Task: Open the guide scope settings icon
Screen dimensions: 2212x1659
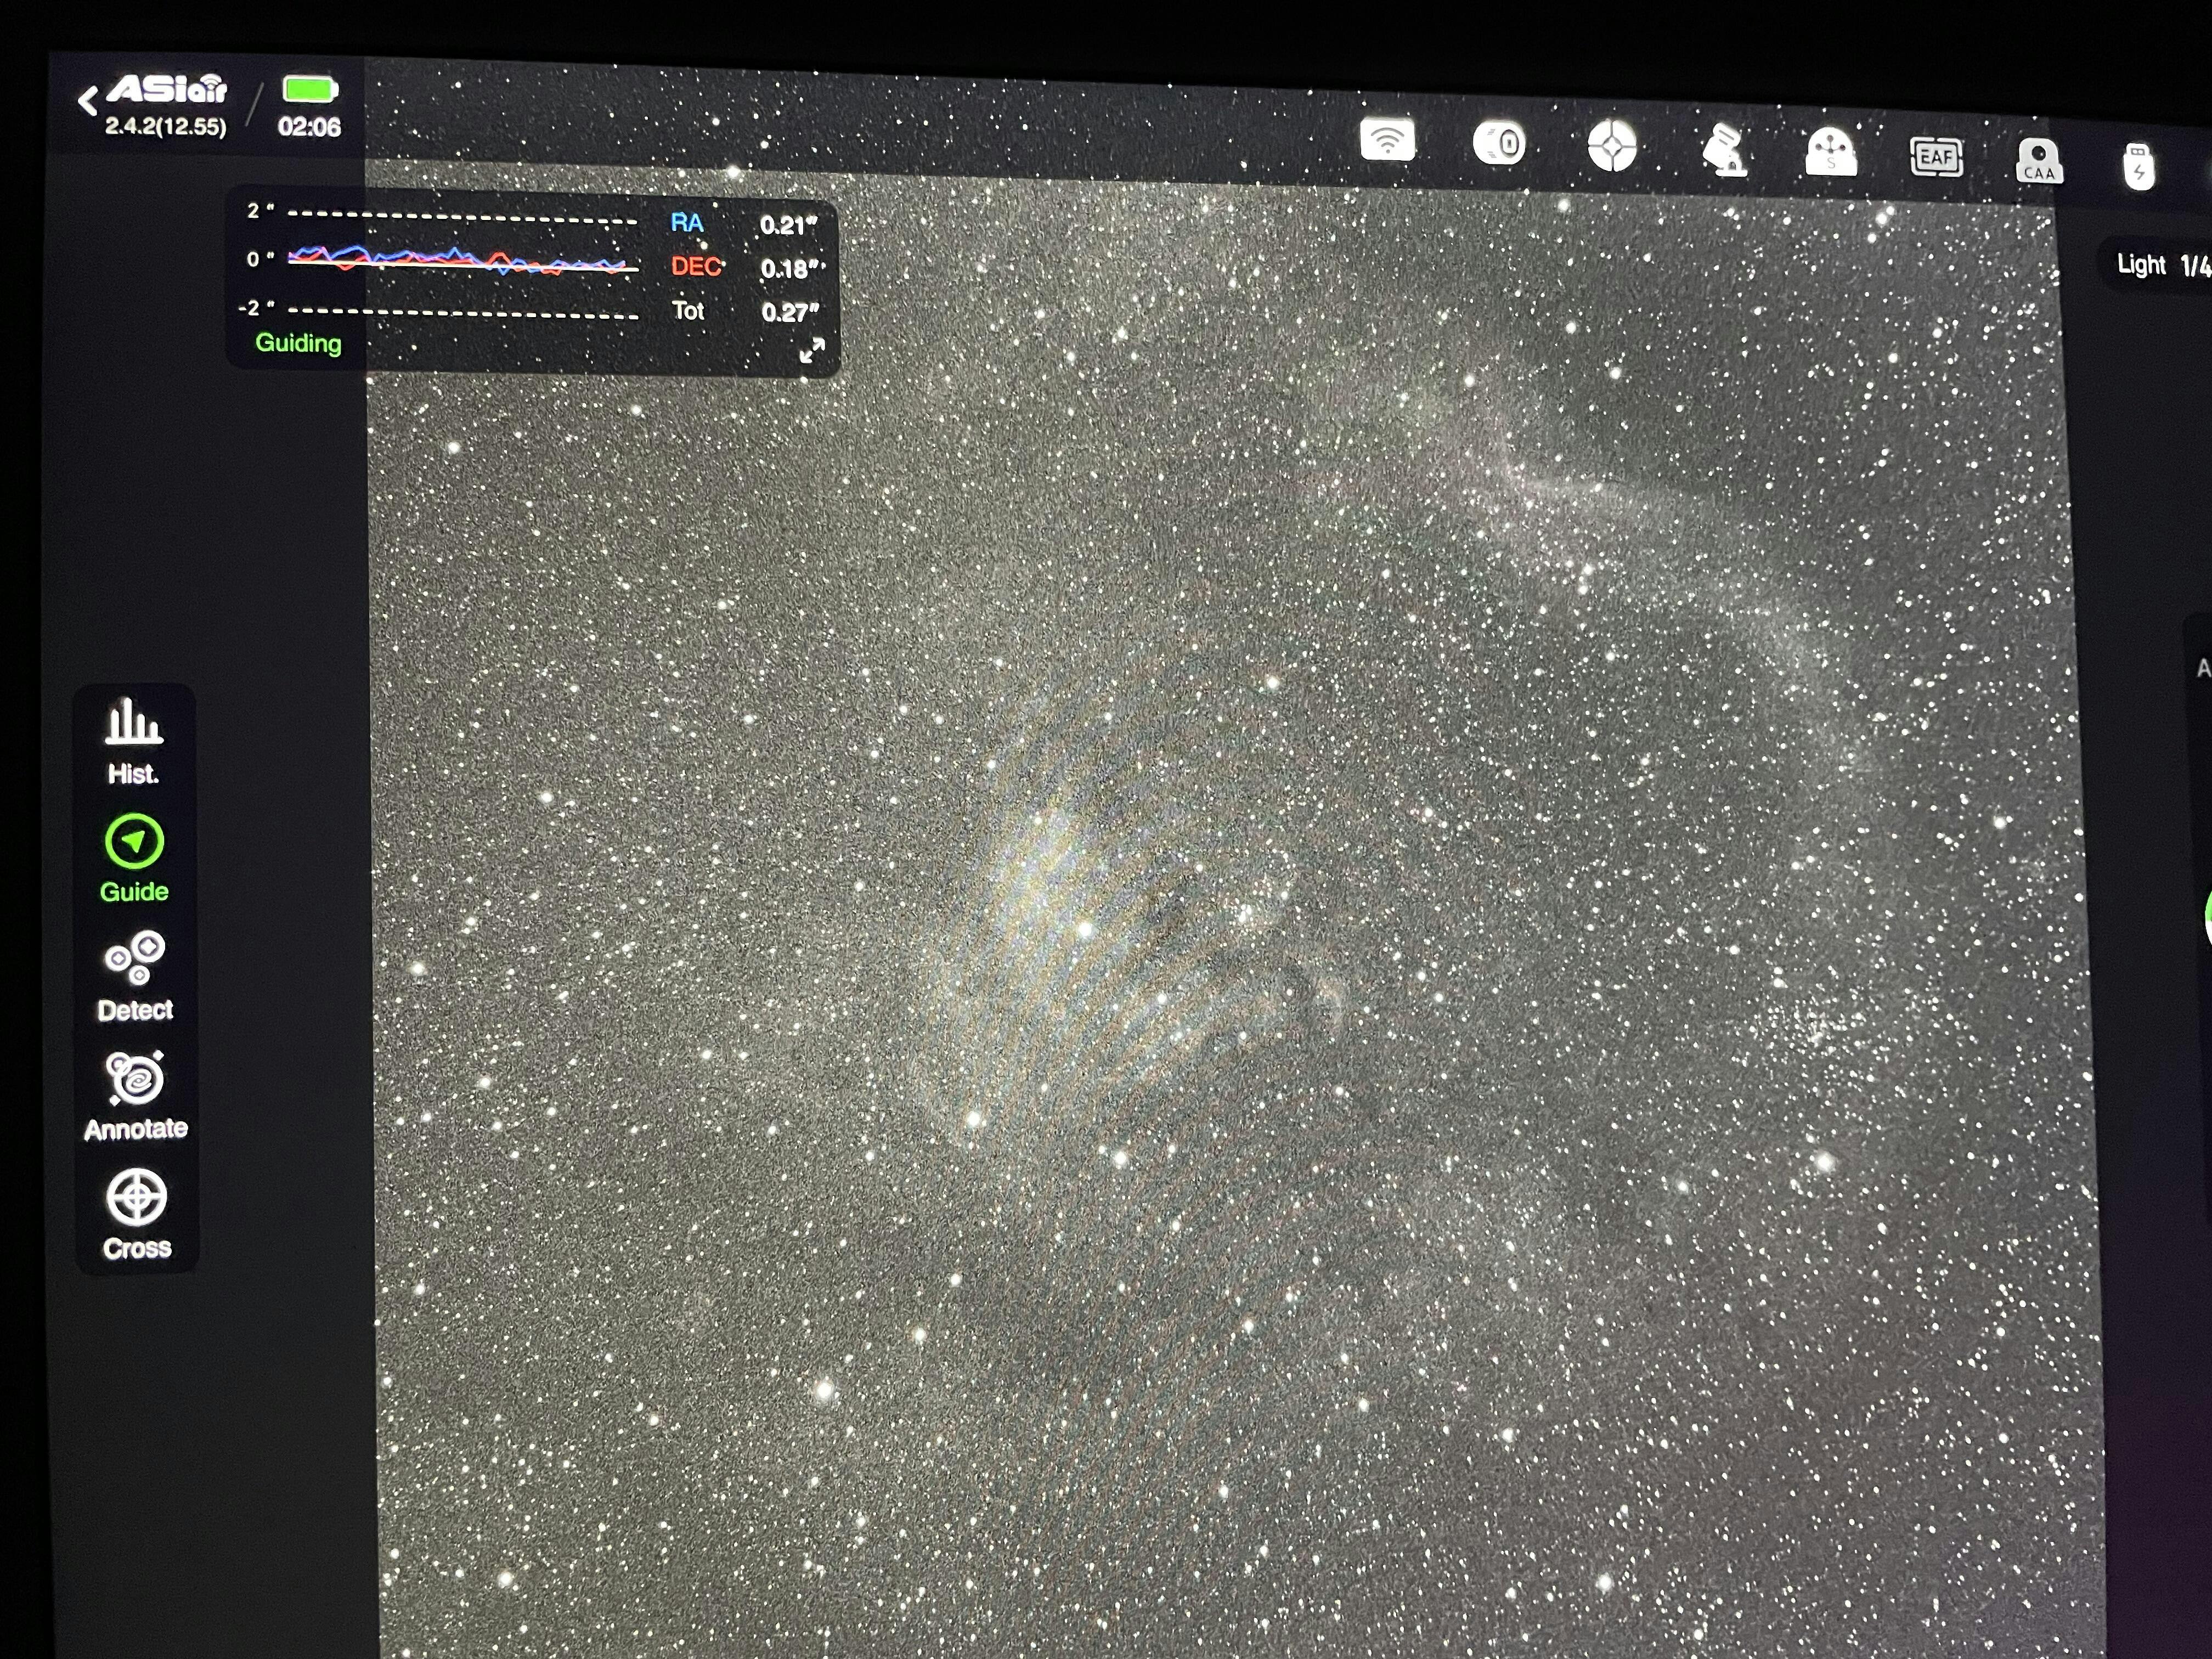Action: [x=1612, y=147]
